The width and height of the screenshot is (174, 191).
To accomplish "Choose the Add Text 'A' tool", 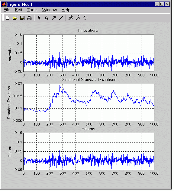I will (x=46, y=18).
